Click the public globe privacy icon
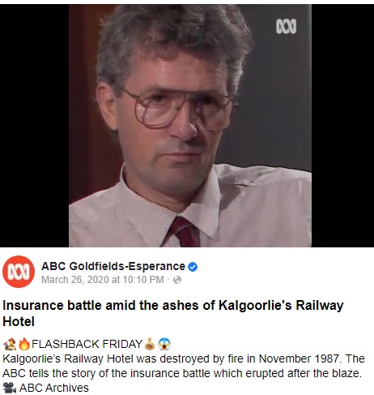 click(x=177, y=280)
